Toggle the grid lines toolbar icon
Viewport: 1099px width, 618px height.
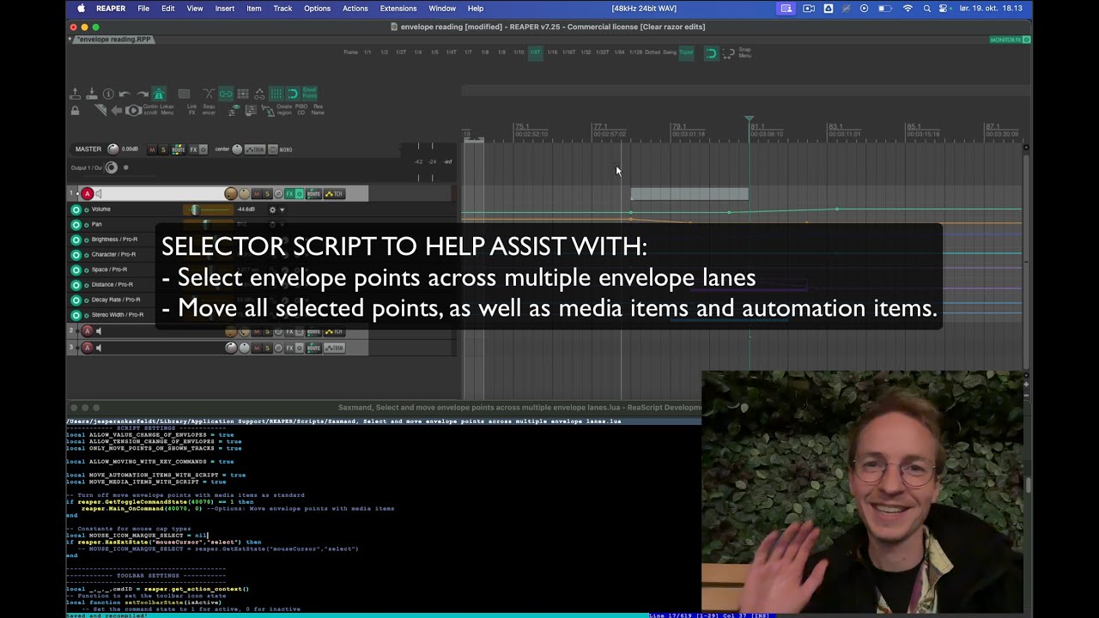coord(276,94)
